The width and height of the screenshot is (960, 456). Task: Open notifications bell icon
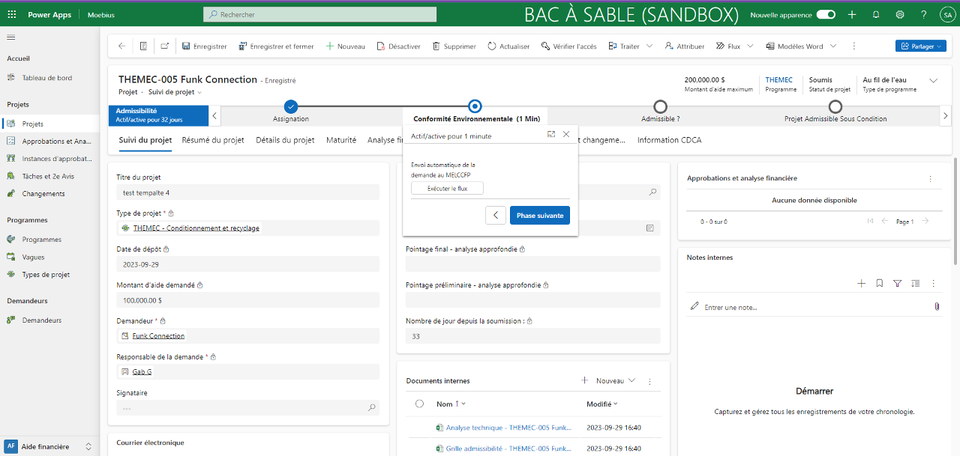click(876, 14)
